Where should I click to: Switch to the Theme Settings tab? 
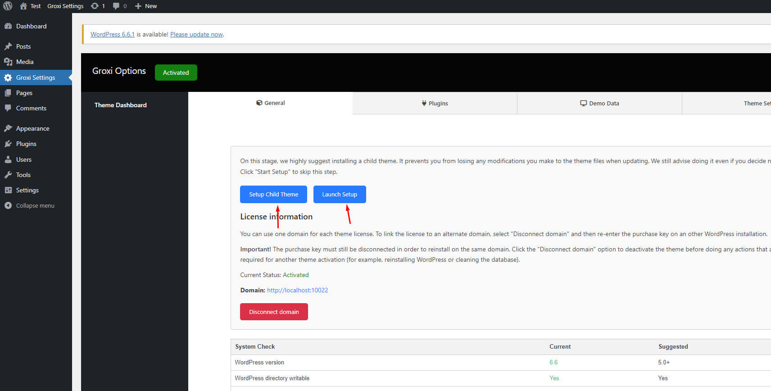[727, 103]
